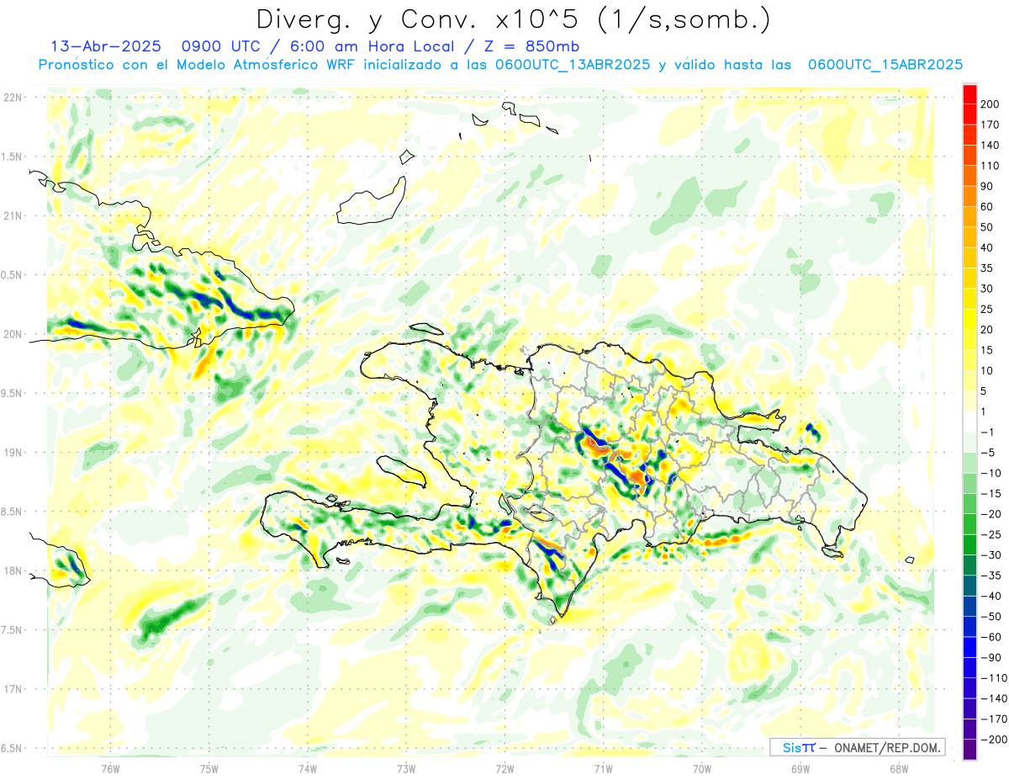
Task: Click the longitude label '71W'
Action: (x=603, y=769)
